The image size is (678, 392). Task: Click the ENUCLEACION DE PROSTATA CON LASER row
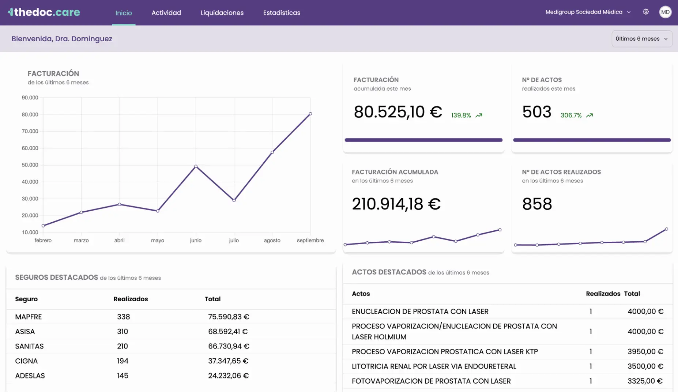tap(507, 312)
